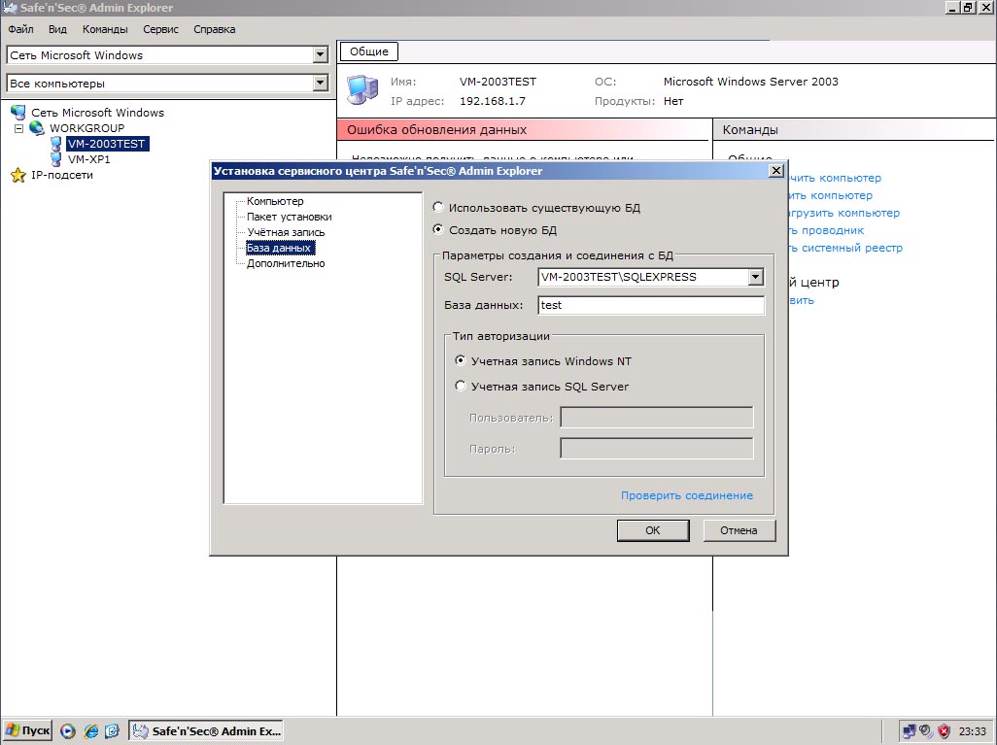Click the network connection tray icon
The image size is (997, 745).
(909, 731)
